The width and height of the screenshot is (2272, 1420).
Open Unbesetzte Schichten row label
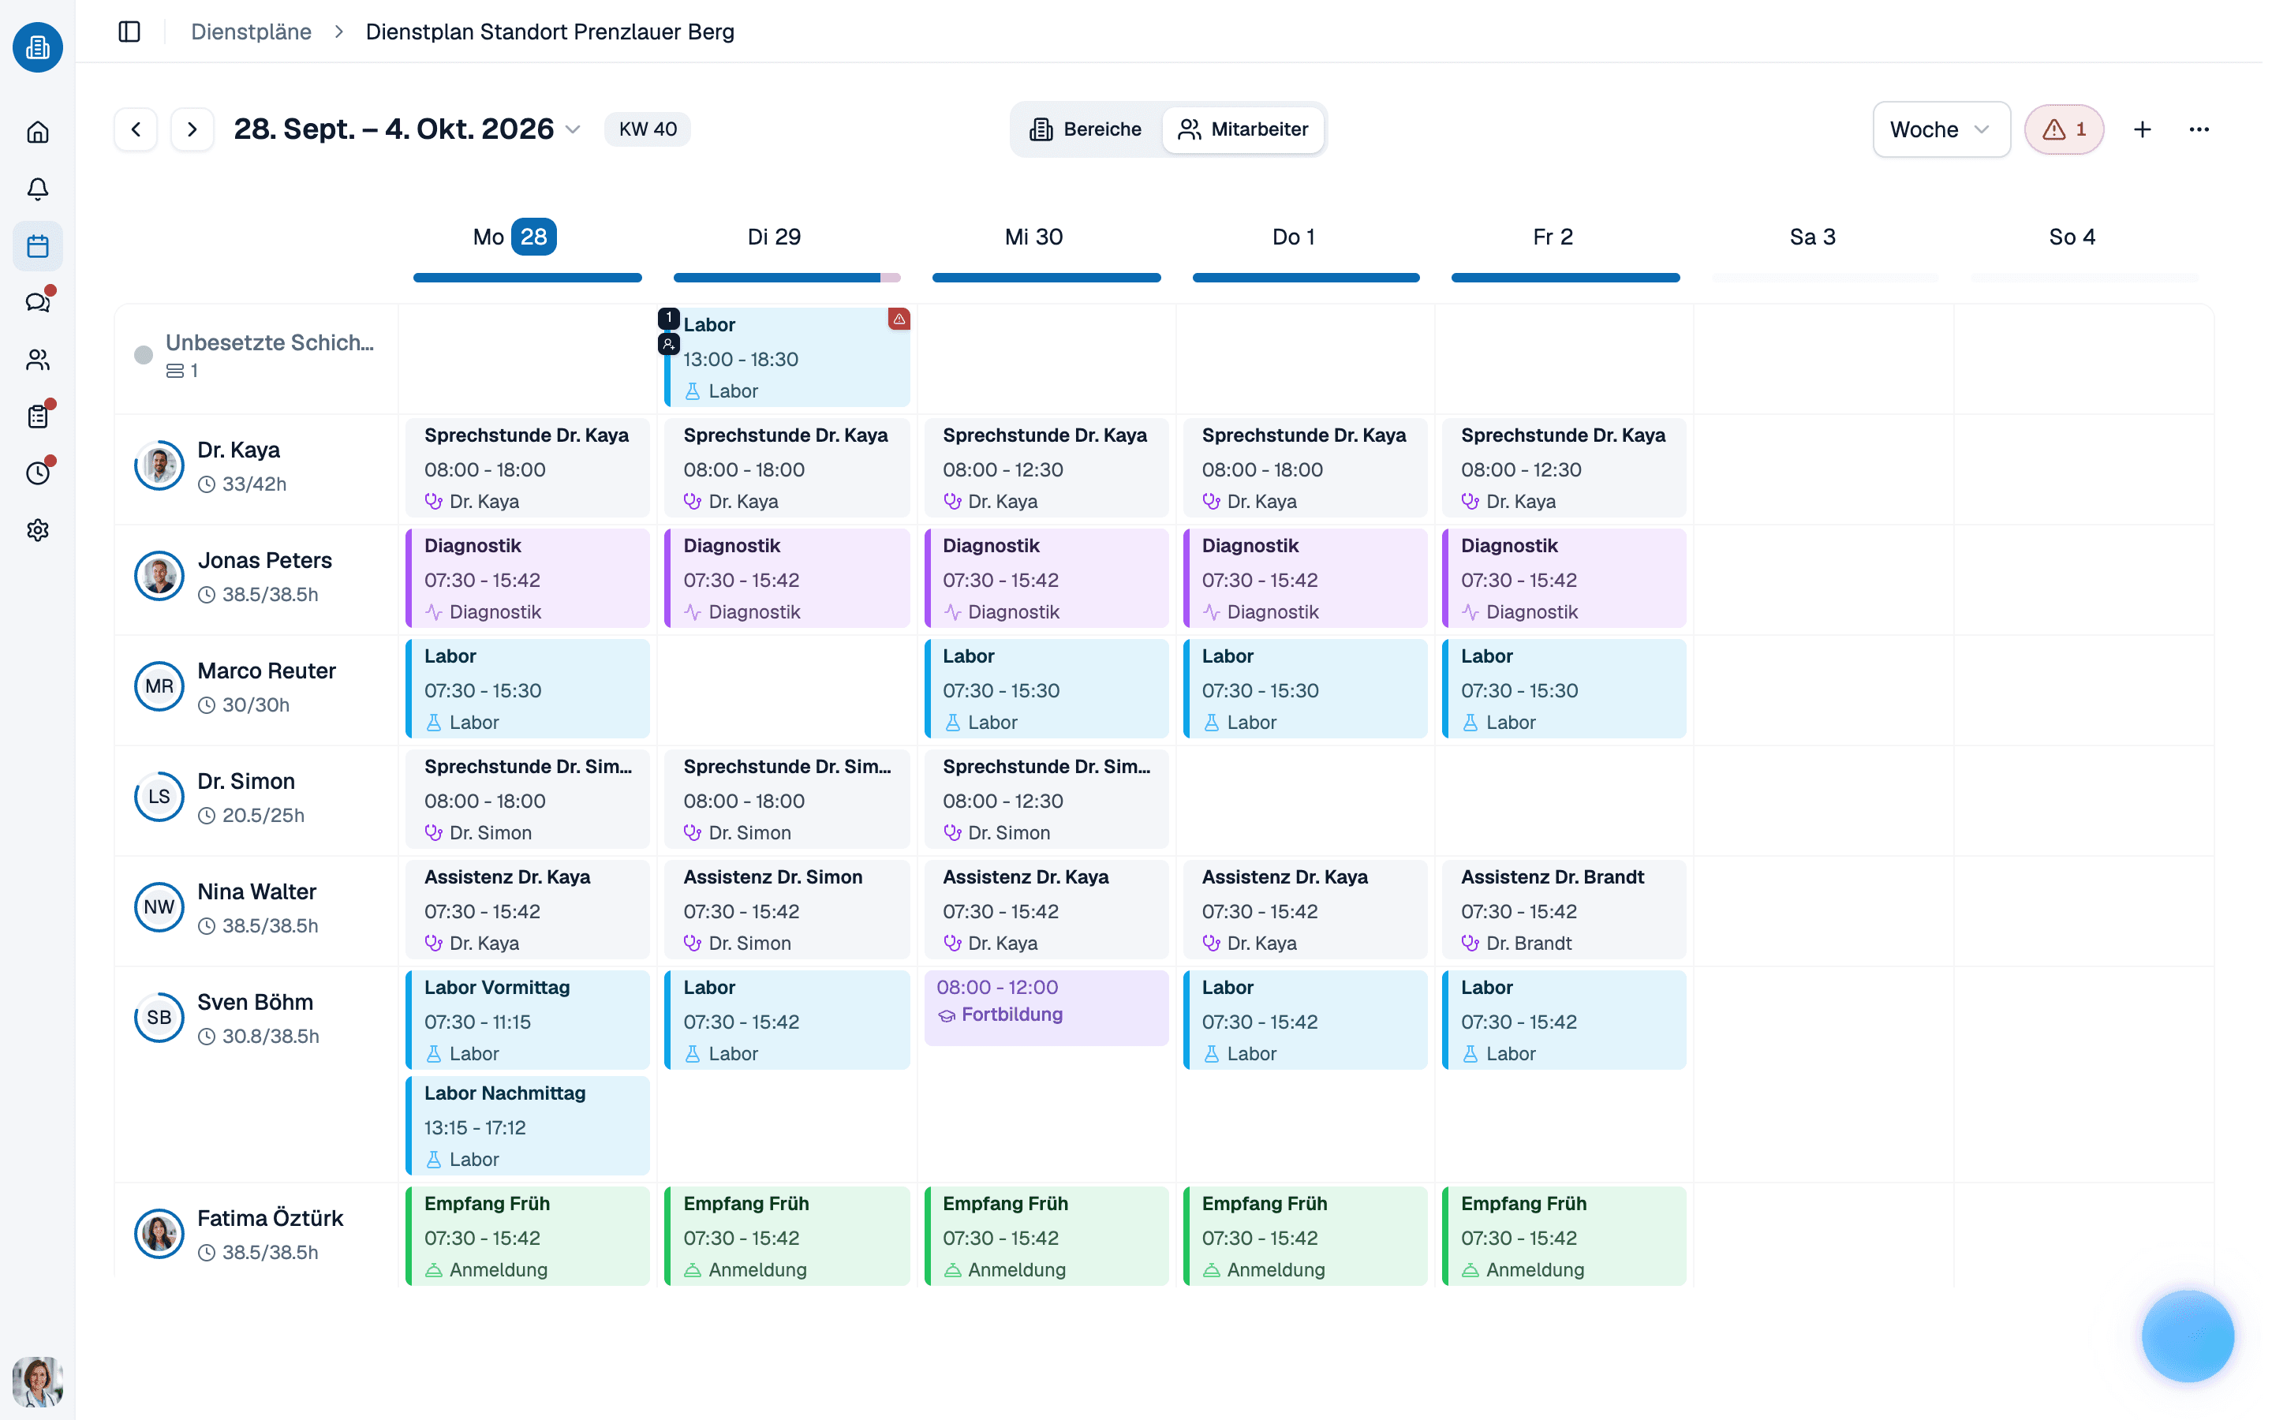pyautogui.click(x=271, y=344)
